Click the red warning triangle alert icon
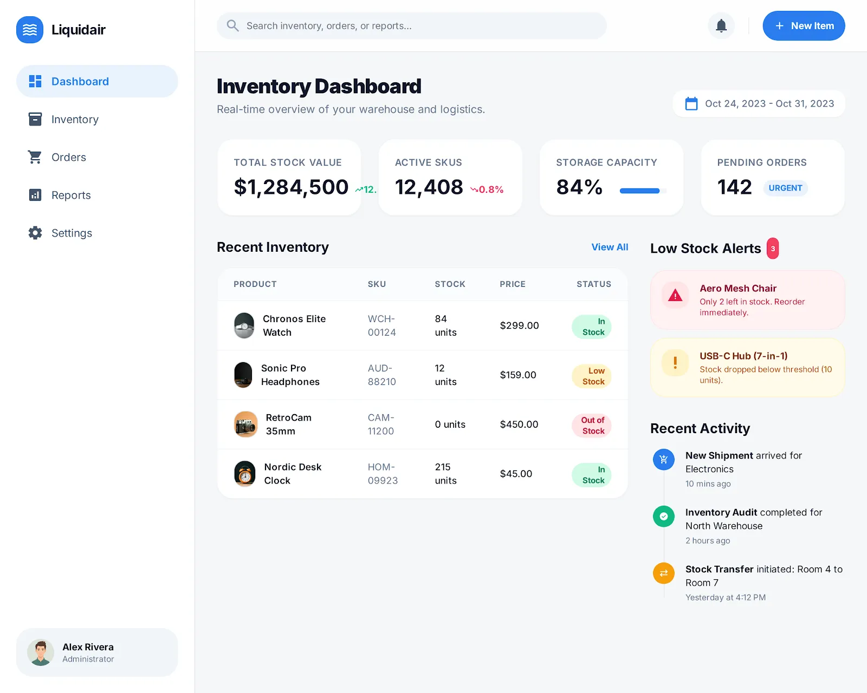867x693 pixels. (x=675, y=295)
